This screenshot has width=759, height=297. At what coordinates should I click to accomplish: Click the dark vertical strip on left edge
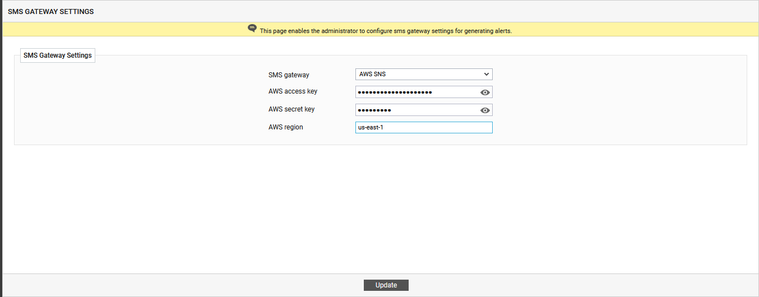click(x=1, y=148)
